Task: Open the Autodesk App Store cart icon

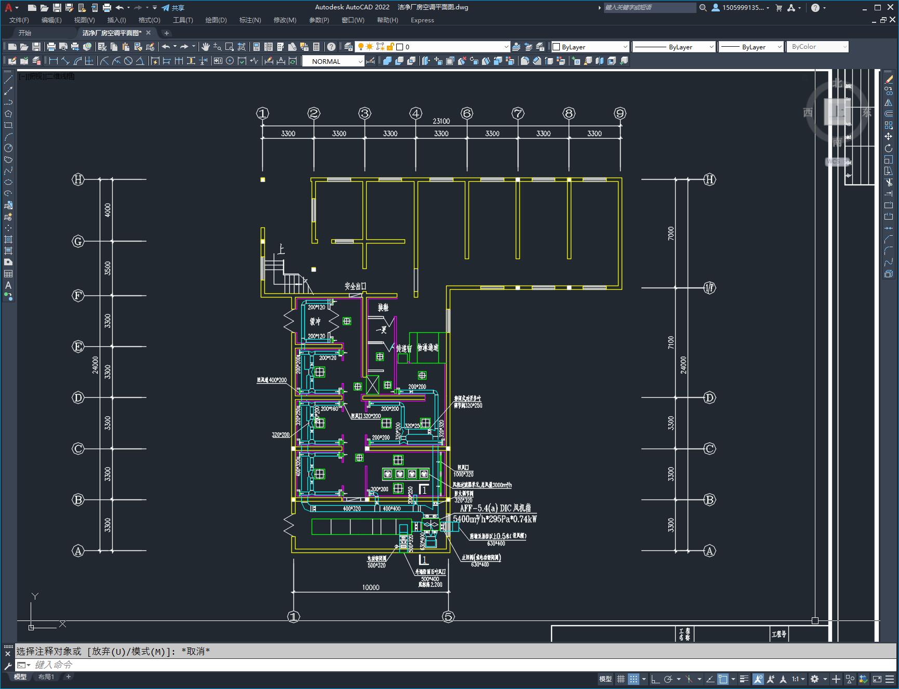Action: point(779,8)
